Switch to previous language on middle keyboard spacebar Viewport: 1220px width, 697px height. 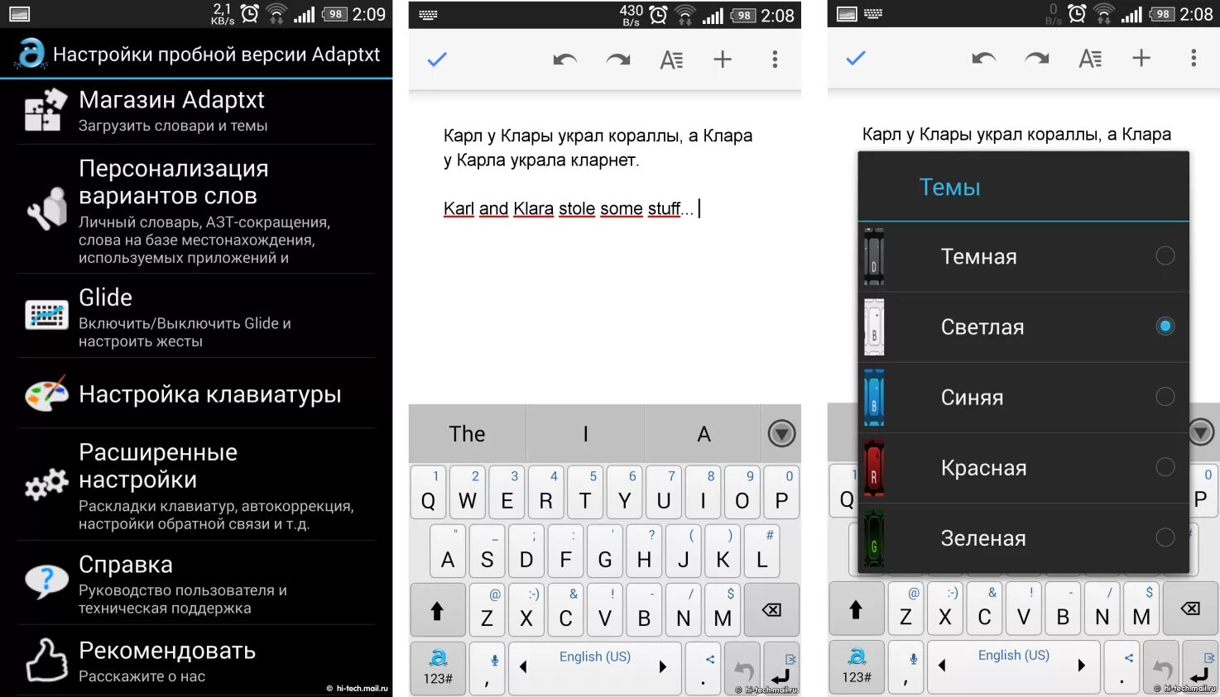point(523,666)
